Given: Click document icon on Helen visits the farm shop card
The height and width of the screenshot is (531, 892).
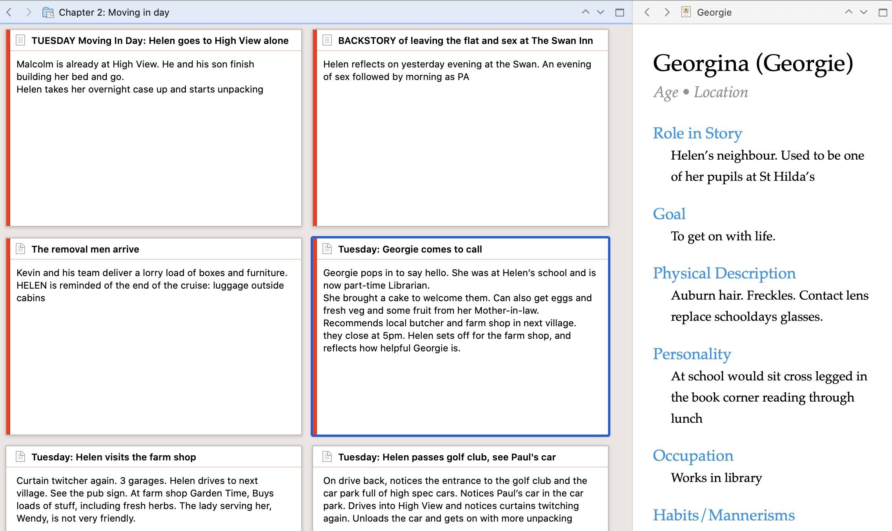Looking at the screenshot, I should (20, 456).
